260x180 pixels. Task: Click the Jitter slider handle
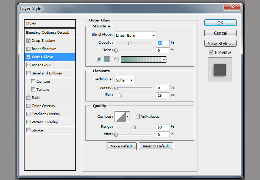116,134
